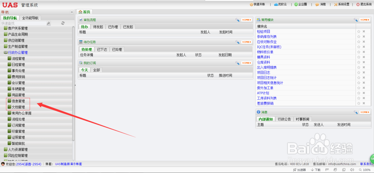Click the 联系我们 link in the footer
This screenshot has height=173, width=374.
tap(366, 164)
